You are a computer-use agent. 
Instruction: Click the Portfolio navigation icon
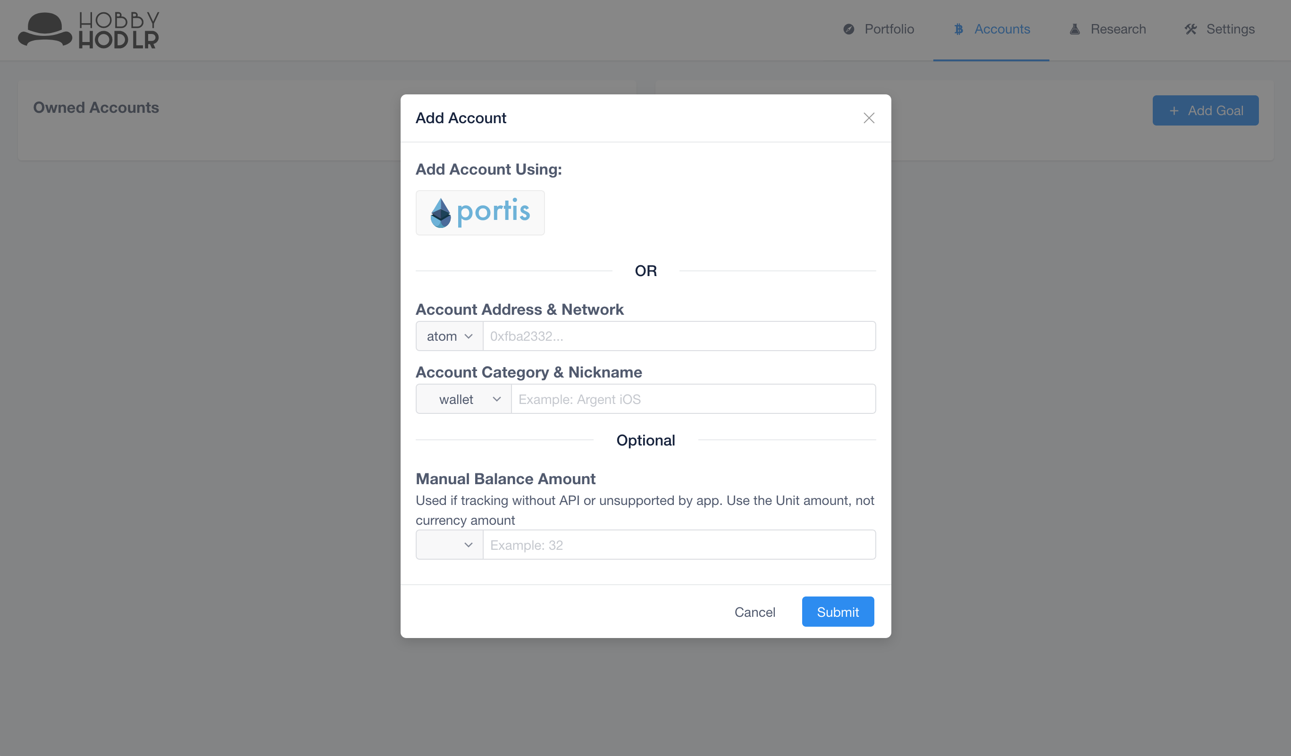coord(848,29)
